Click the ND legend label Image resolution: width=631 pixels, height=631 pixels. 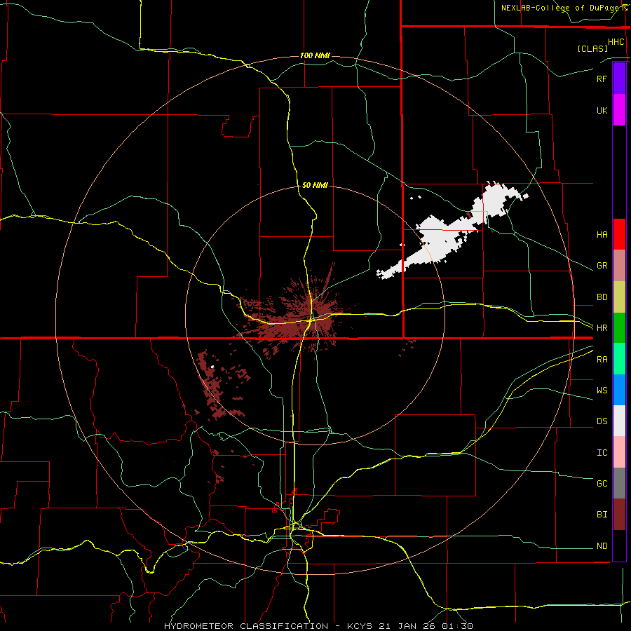(x=602, y=546)
